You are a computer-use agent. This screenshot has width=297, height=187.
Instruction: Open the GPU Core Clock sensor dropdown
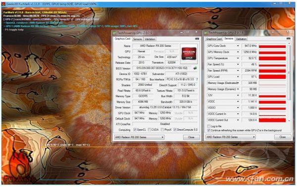238,46
